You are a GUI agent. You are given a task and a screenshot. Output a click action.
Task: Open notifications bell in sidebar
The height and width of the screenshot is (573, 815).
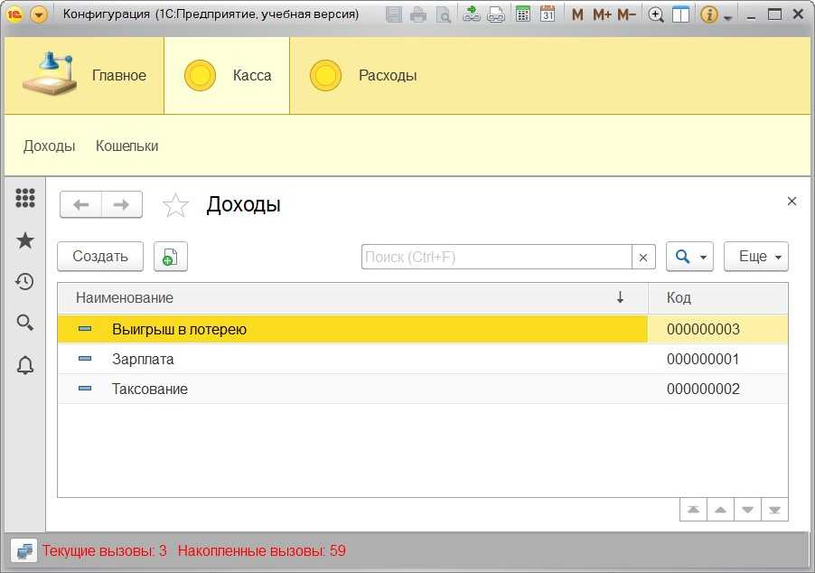click(25, 365)
